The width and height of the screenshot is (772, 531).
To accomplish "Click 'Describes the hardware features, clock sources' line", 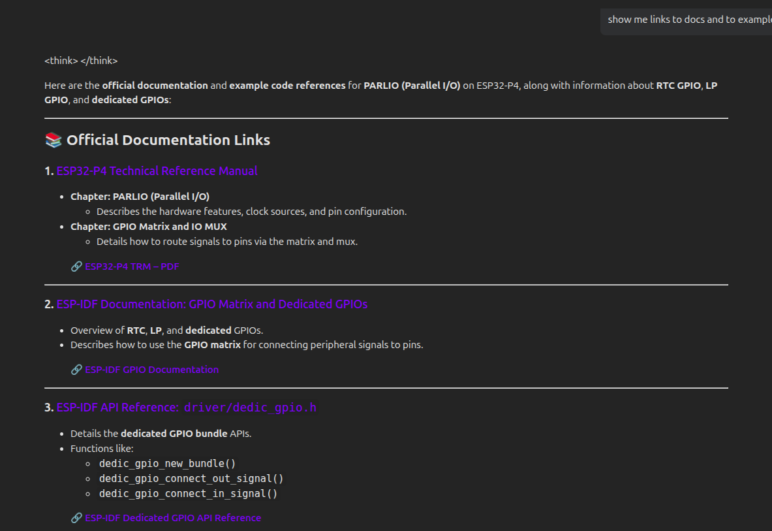I will point(252,212).
